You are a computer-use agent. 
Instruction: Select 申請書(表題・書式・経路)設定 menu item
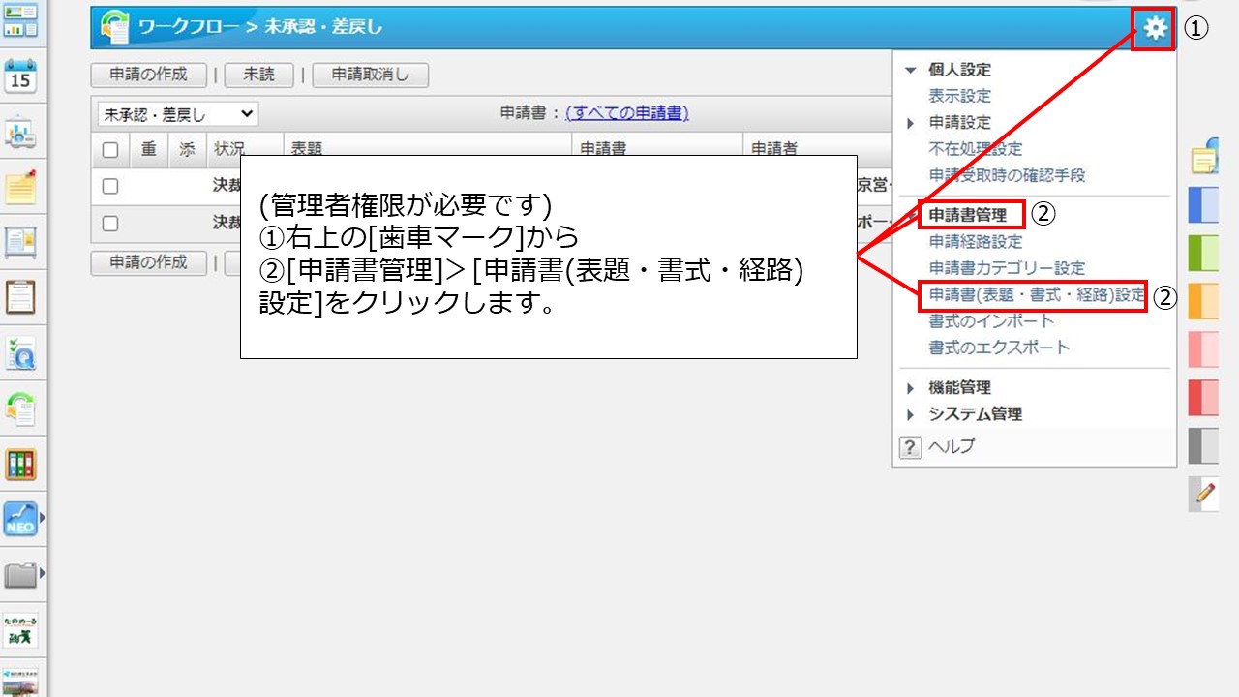pyautogui.click(x=1037, y=294)
